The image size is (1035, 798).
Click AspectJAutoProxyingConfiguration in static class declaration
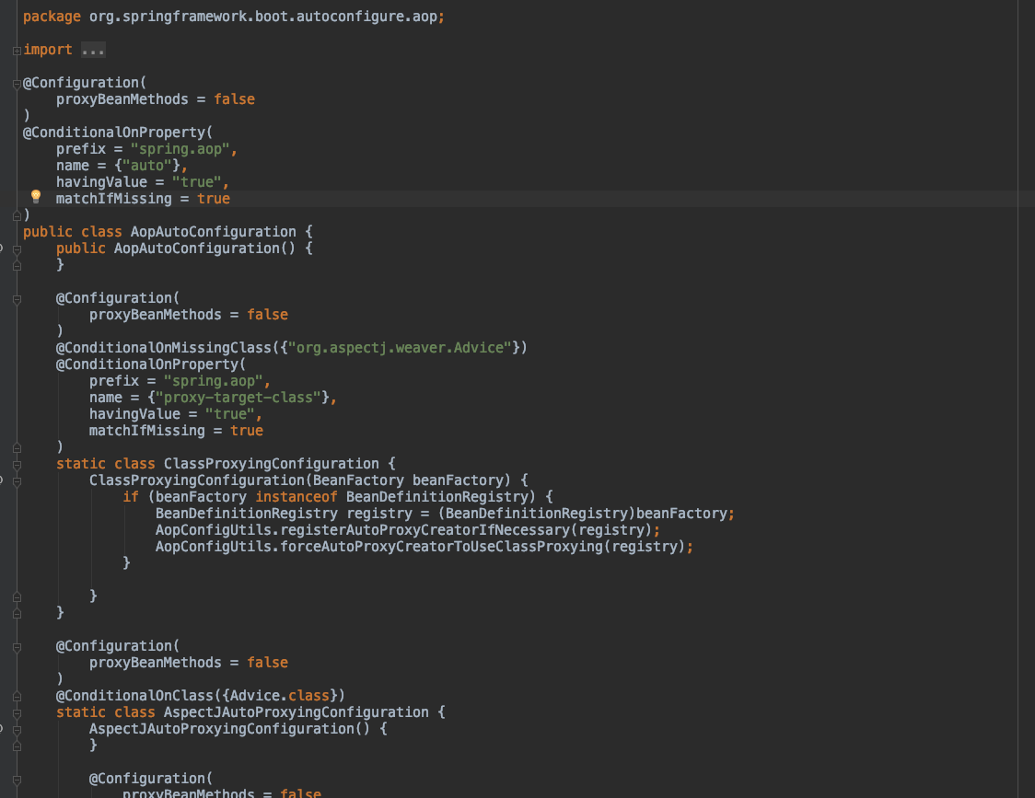[297, 712]
